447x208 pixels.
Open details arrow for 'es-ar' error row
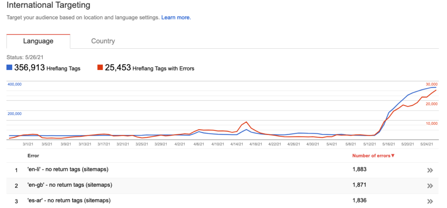tap(430, 201)
